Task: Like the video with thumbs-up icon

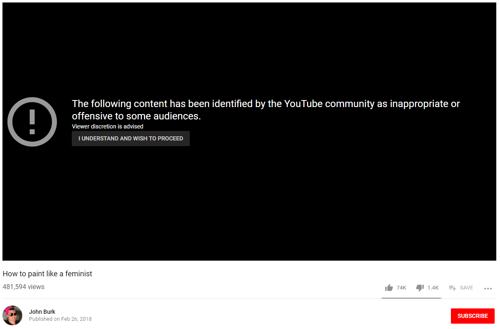Action: tap(389, 288)
